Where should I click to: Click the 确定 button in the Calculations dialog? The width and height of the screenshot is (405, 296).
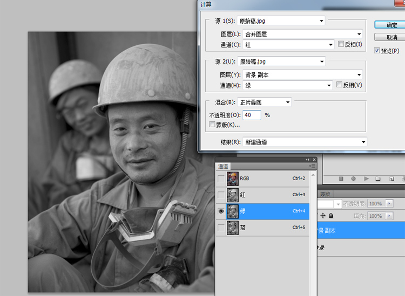pos(390,25)
